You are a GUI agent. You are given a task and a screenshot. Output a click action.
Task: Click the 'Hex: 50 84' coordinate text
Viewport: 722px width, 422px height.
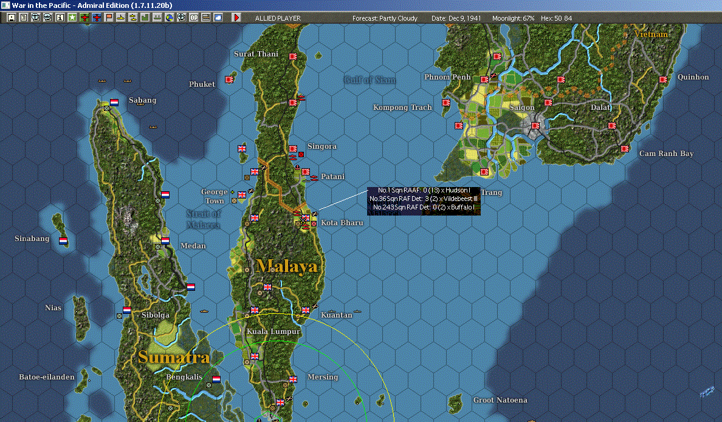click(556, 18)
